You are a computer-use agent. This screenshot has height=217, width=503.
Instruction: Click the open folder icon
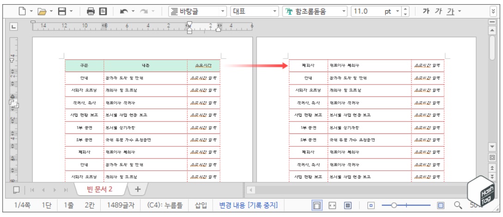[x=42, y=12]
